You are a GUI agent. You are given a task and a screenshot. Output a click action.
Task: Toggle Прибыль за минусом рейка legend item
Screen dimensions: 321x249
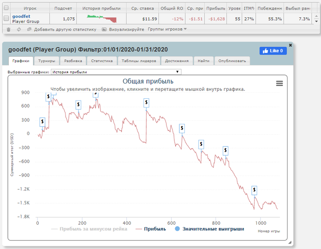tap(89, 229)
